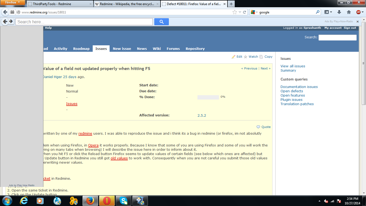Go to the « Previous issue link

tap(249, 68)
